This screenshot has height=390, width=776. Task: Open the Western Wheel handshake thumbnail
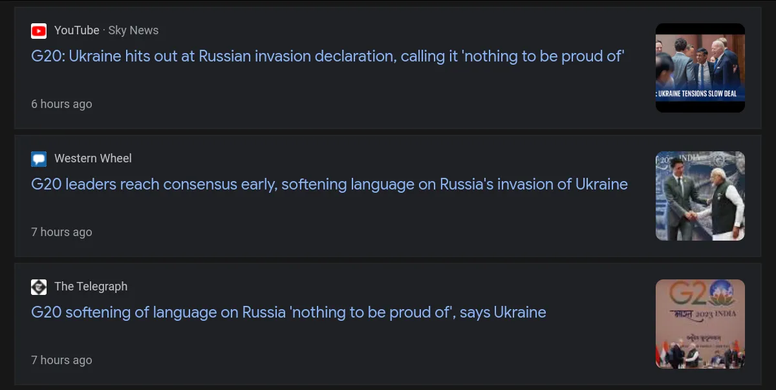700,196
